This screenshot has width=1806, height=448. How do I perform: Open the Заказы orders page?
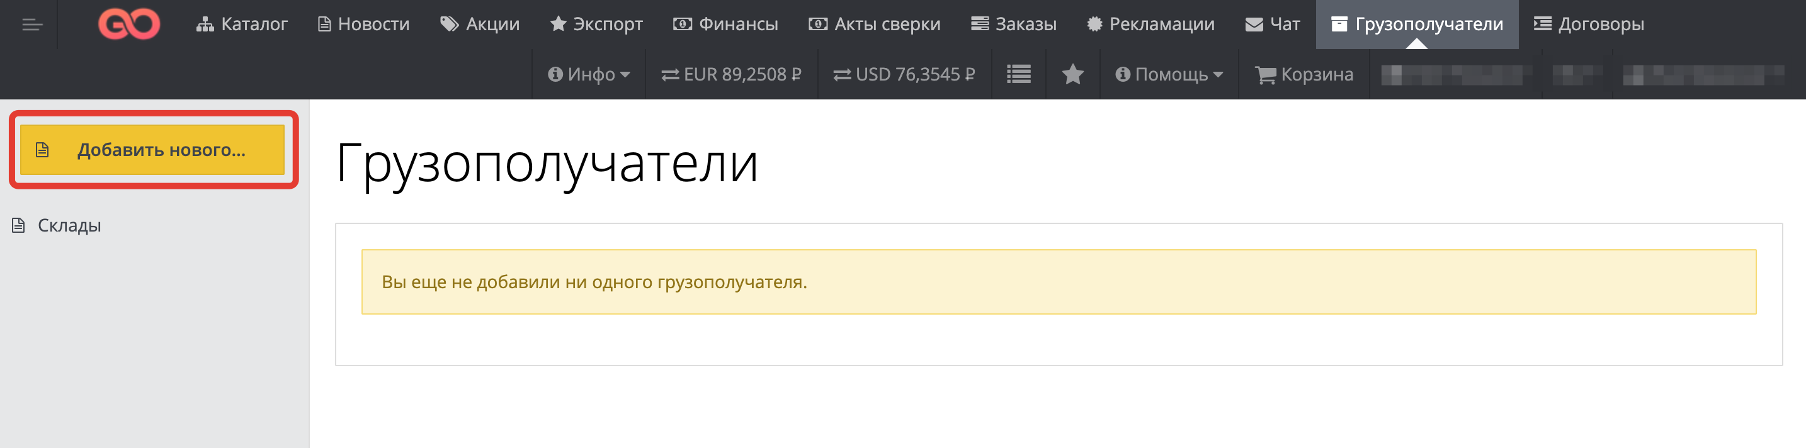coord(1014,25)
